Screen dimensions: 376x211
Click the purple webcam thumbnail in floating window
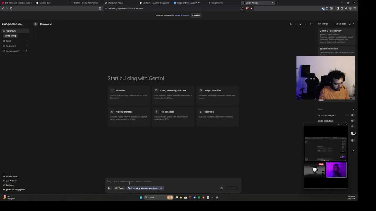tap(336, 170)
